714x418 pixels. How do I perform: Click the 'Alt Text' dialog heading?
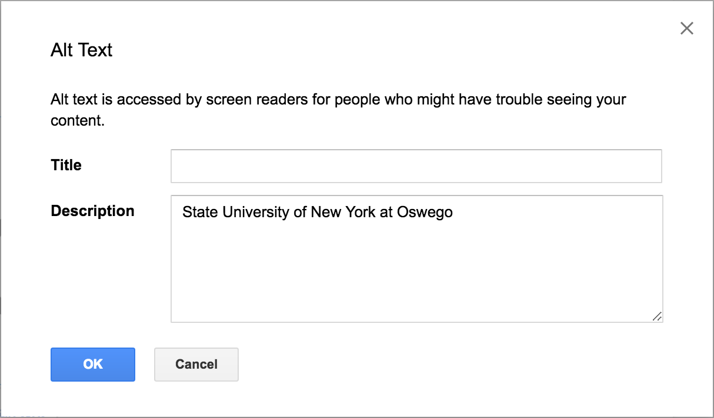(x=81, y=50)
